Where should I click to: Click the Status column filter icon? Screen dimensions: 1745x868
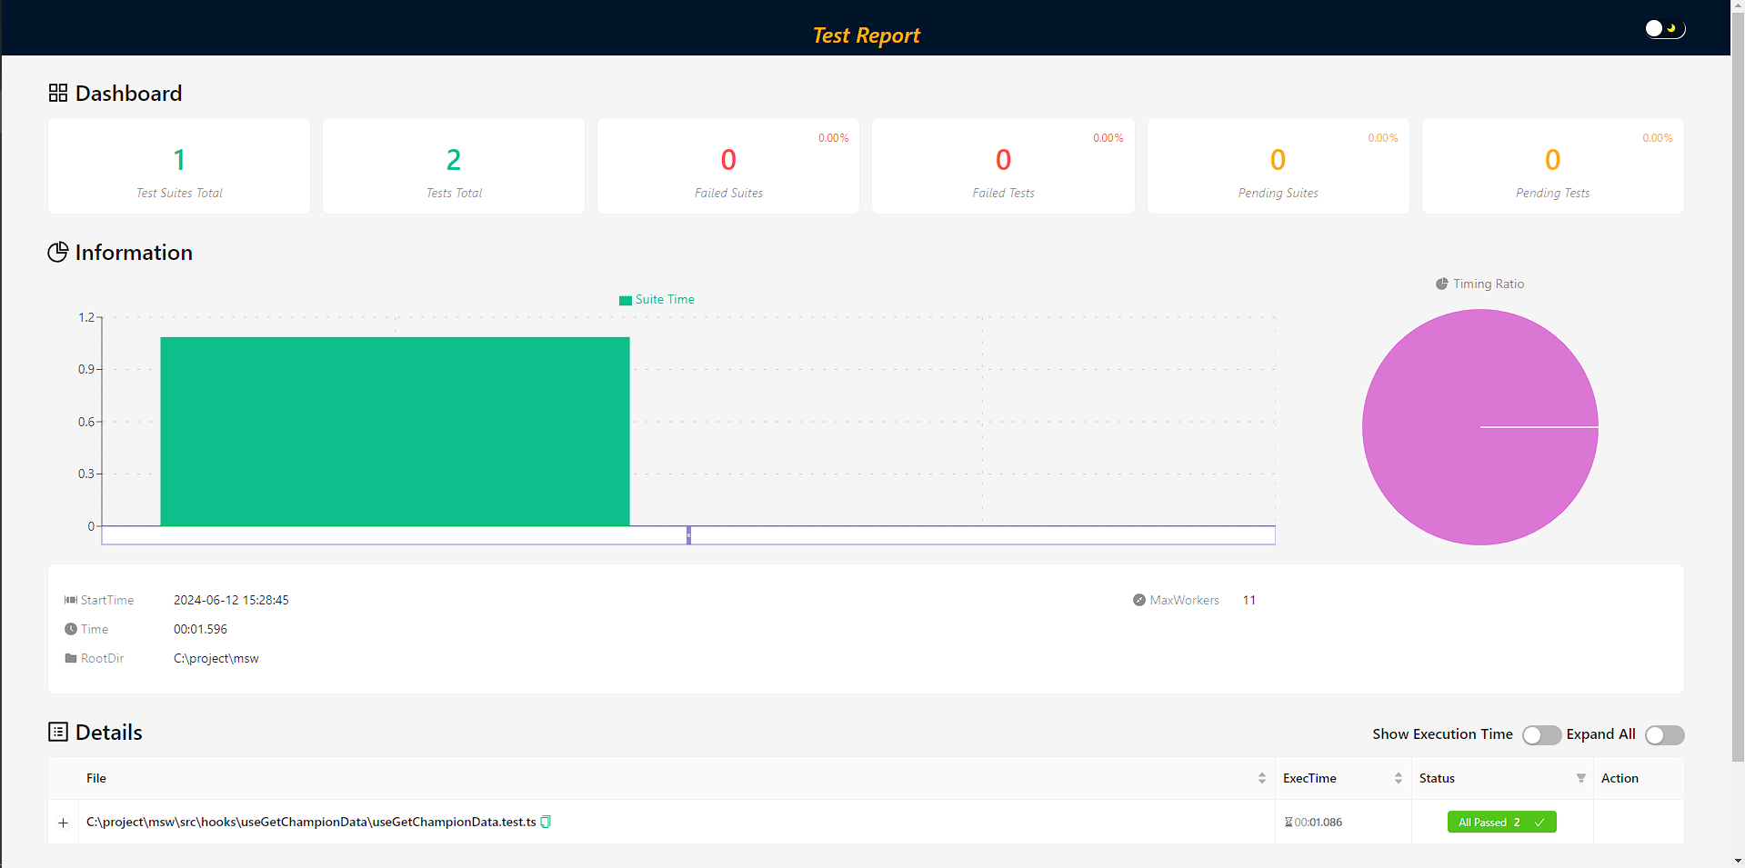coord(1581,778)
